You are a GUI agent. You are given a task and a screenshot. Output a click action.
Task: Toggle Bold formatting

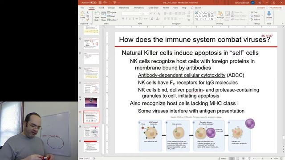[x=123, y=19]
